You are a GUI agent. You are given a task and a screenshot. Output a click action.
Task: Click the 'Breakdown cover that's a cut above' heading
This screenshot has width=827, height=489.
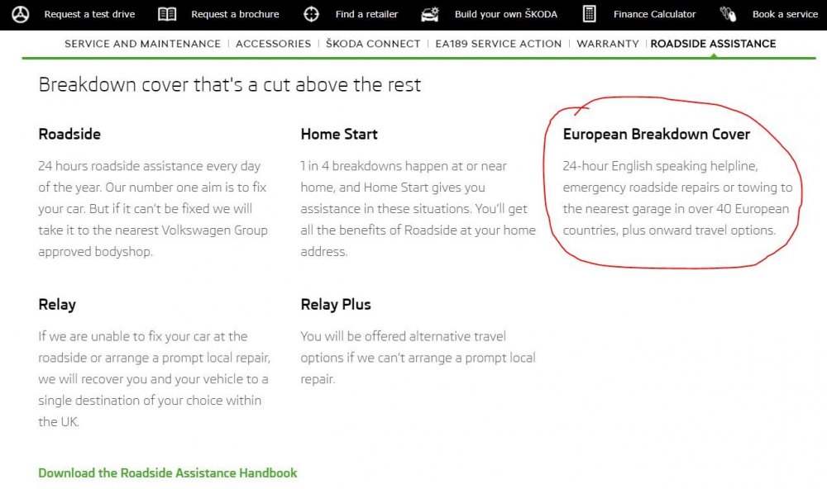pos(229,84)
